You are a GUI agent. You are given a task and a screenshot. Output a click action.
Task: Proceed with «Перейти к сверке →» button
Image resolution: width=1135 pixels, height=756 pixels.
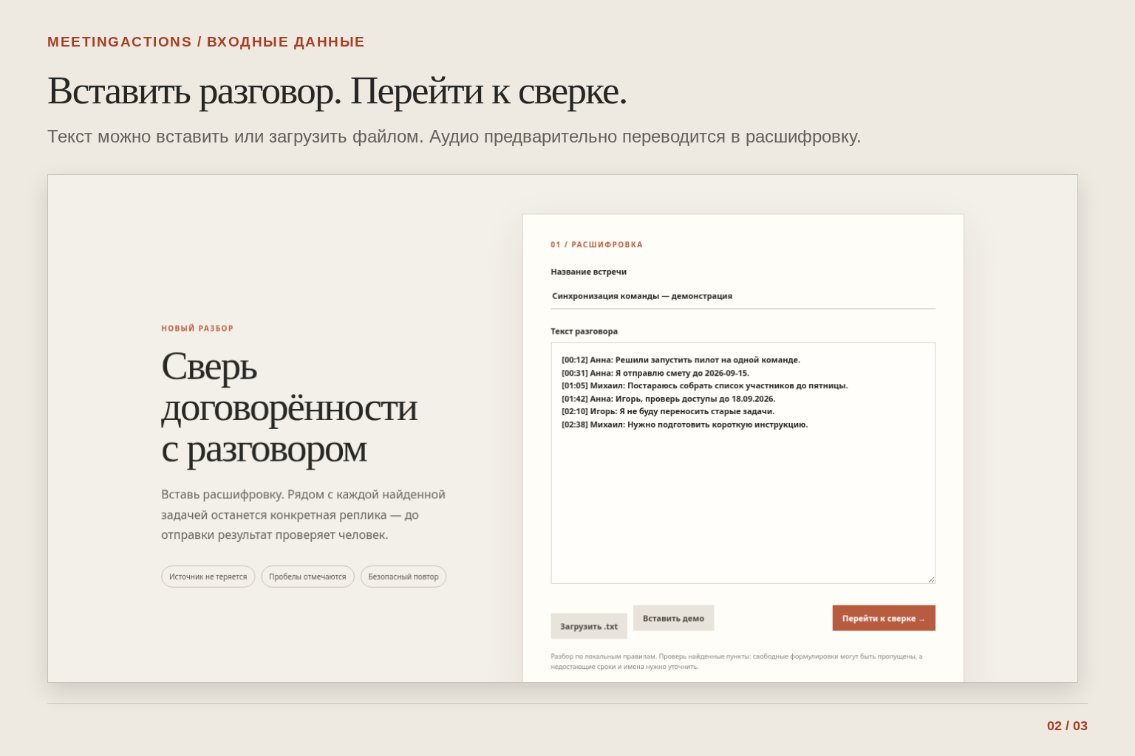[884, 618]
